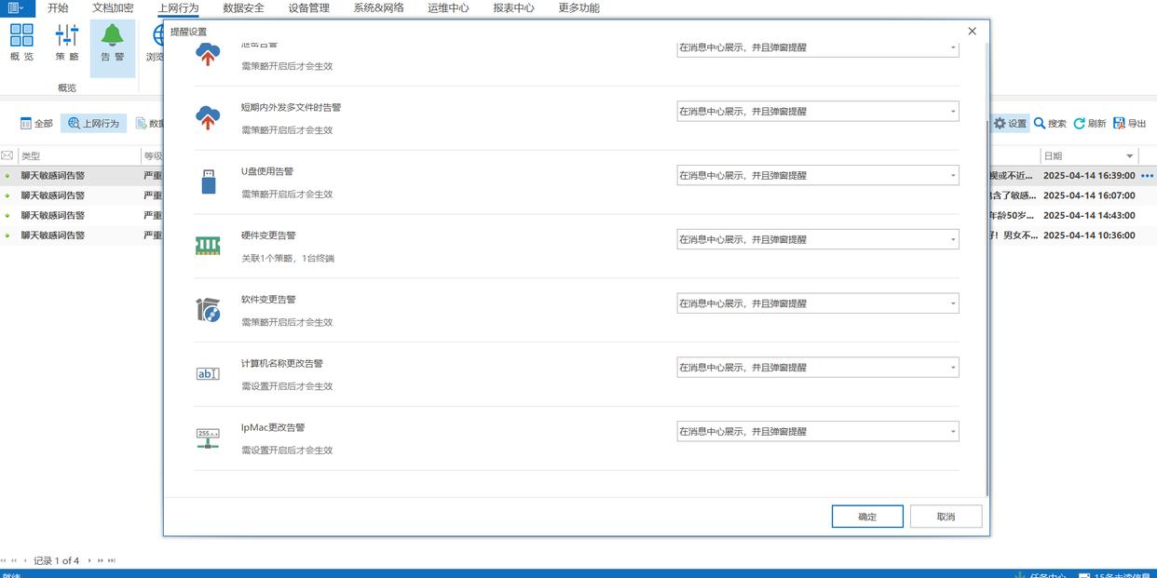Click the 软件变更告警 label
1157x578 pixels.
pyautogui.click(x=268, y=300)
